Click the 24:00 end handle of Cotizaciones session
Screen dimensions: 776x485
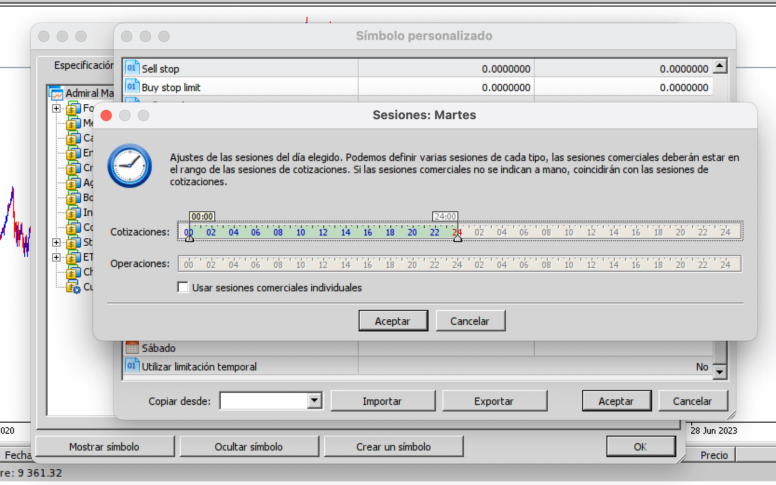click(x=457, y=238)
